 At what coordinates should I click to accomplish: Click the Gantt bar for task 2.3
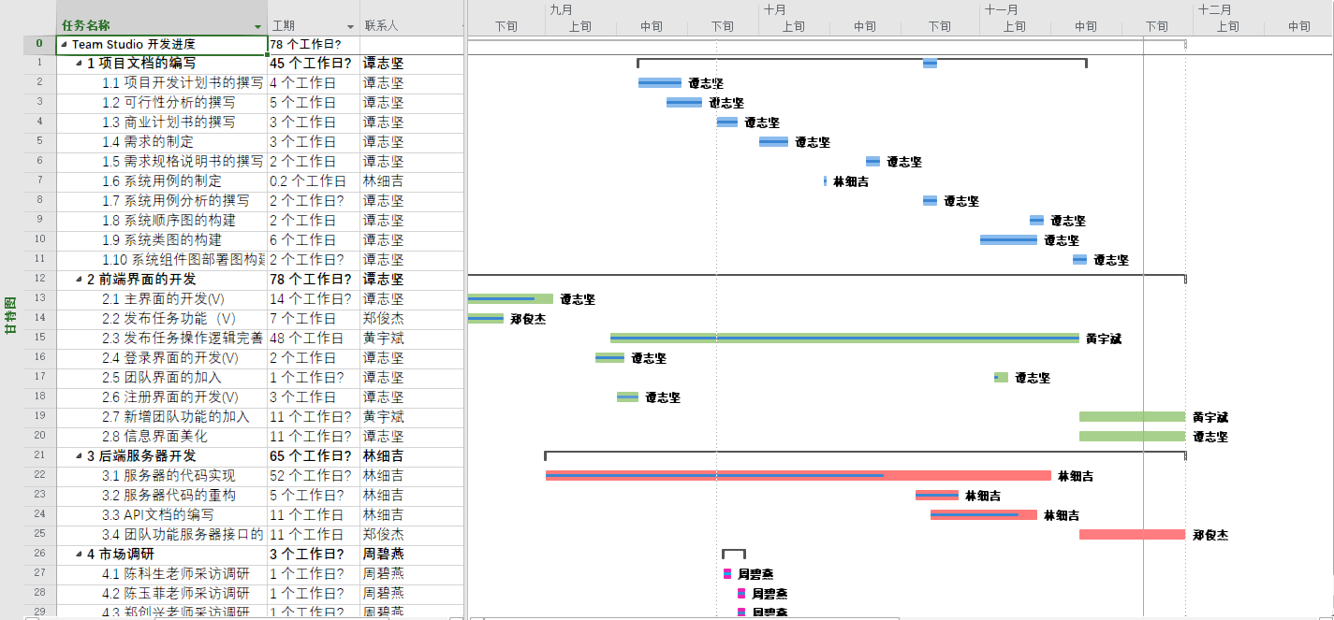pos(844,339)
